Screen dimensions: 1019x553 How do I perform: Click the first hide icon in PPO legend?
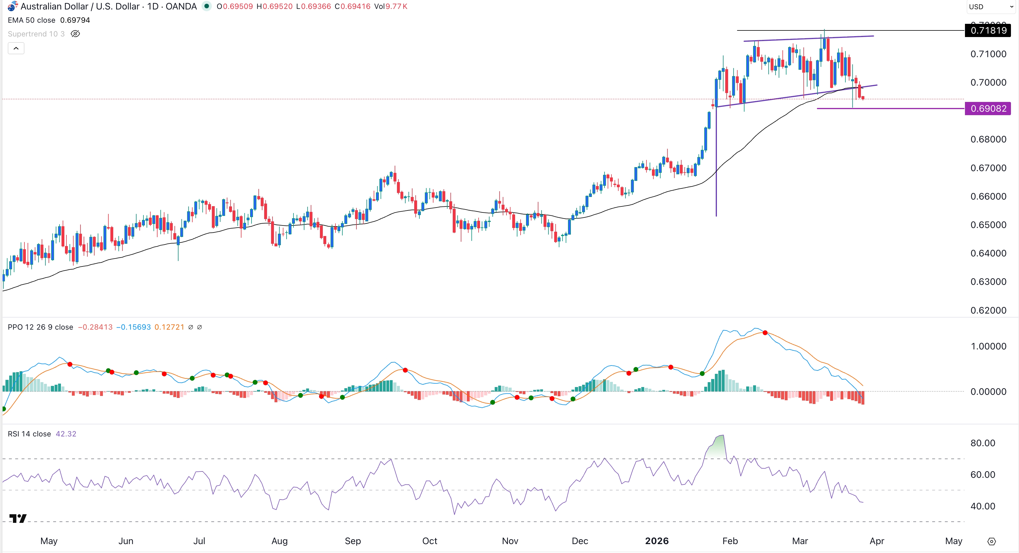191,327
